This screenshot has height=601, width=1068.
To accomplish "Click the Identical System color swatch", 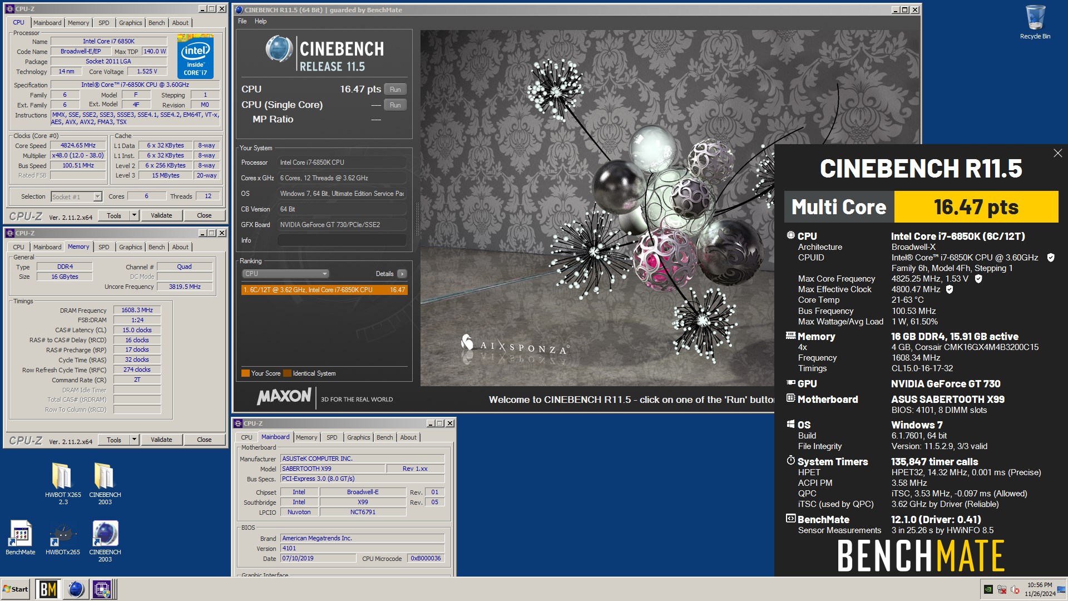I will (x=287, y=373).
